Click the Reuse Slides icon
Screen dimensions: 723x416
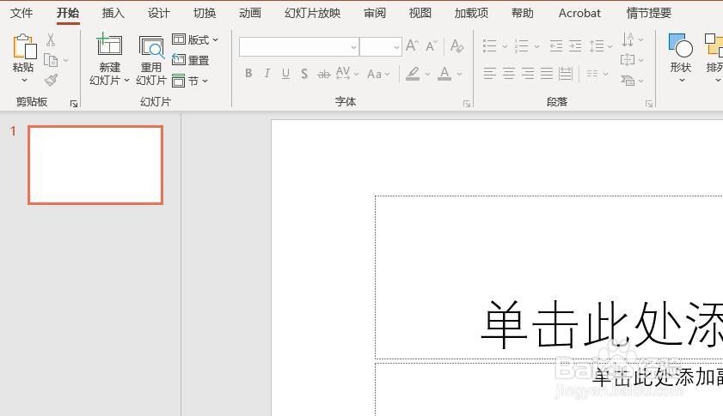point(151,47)
